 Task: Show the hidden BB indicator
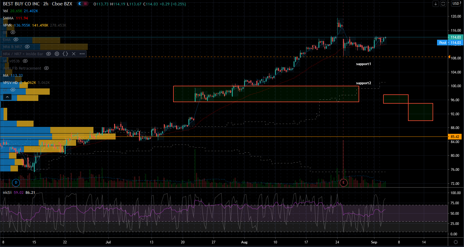13,32
